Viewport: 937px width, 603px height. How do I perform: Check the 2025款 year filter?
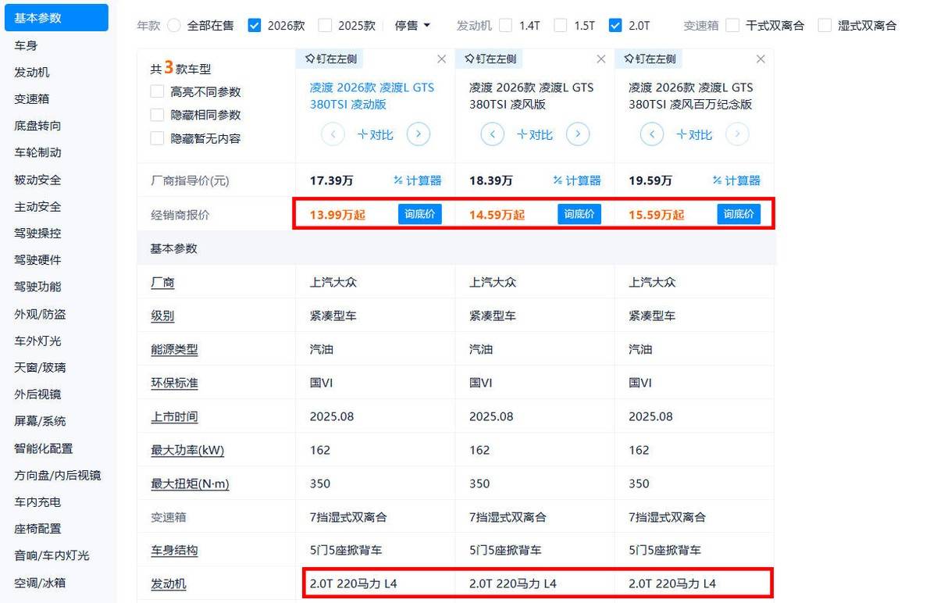click(x=324, y=25)
